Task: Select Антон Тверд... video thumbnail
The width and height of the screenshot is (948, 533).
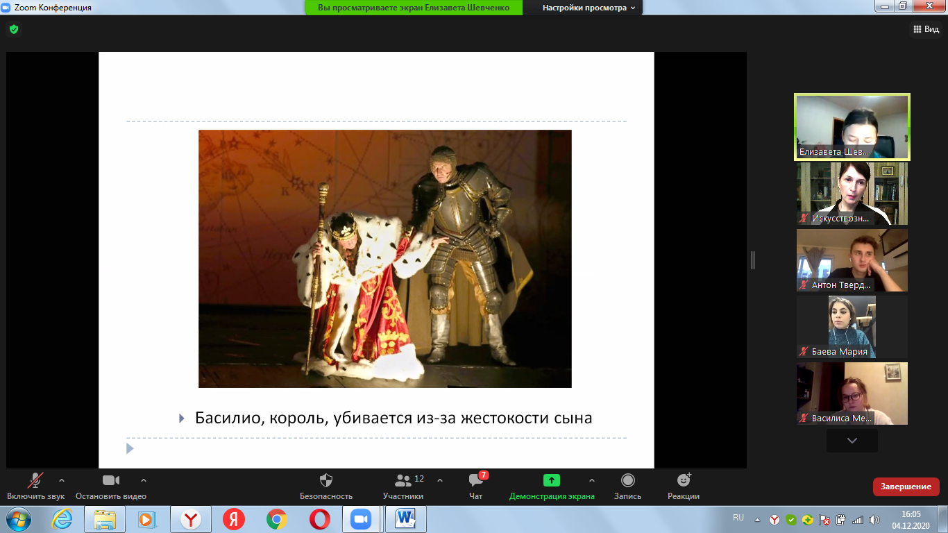Action: 852,260
